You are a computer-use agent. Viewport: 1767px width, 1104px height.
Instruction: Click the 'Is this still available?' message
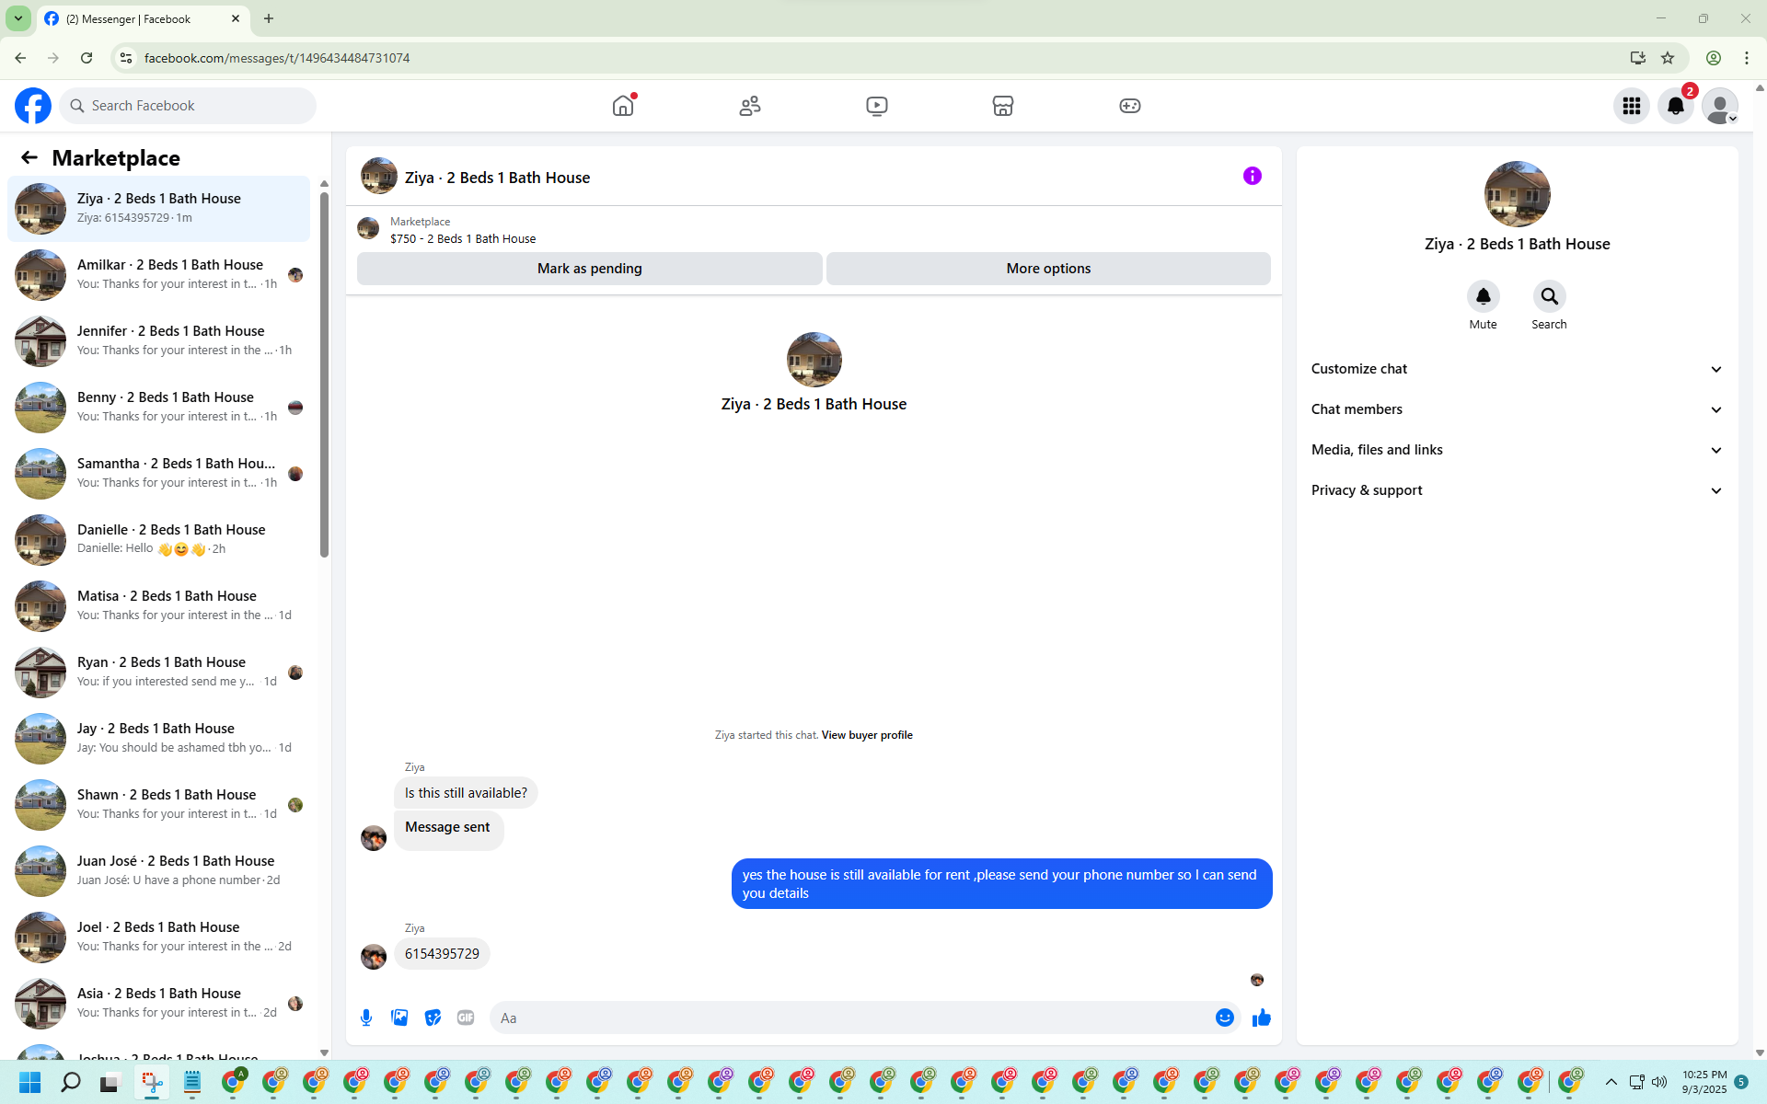click(466, 793)
